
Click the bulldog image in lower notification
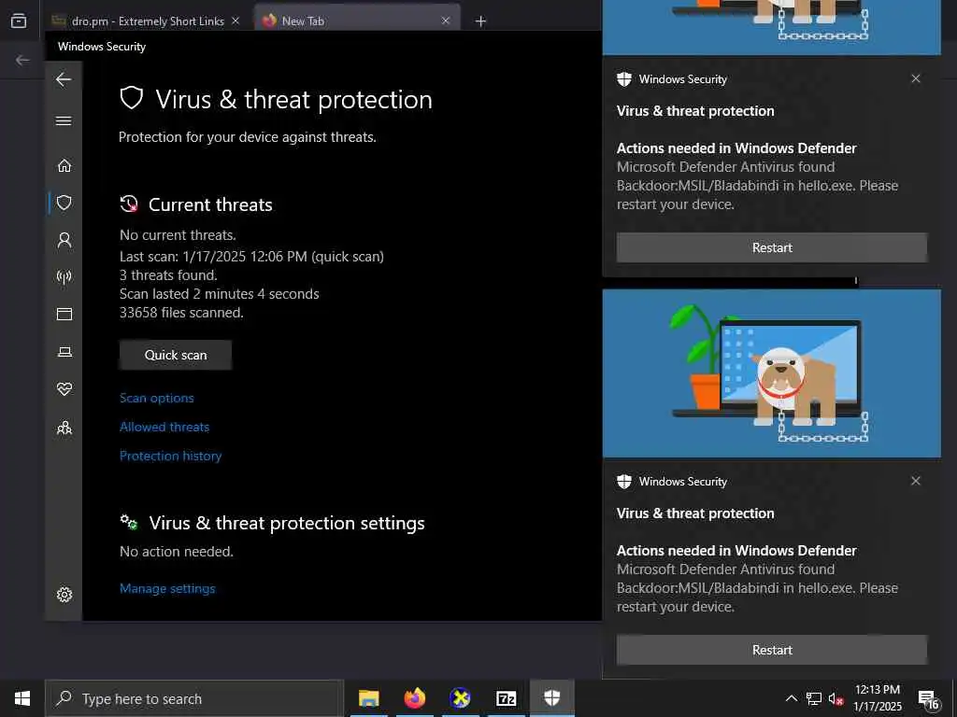click(771, 373)
